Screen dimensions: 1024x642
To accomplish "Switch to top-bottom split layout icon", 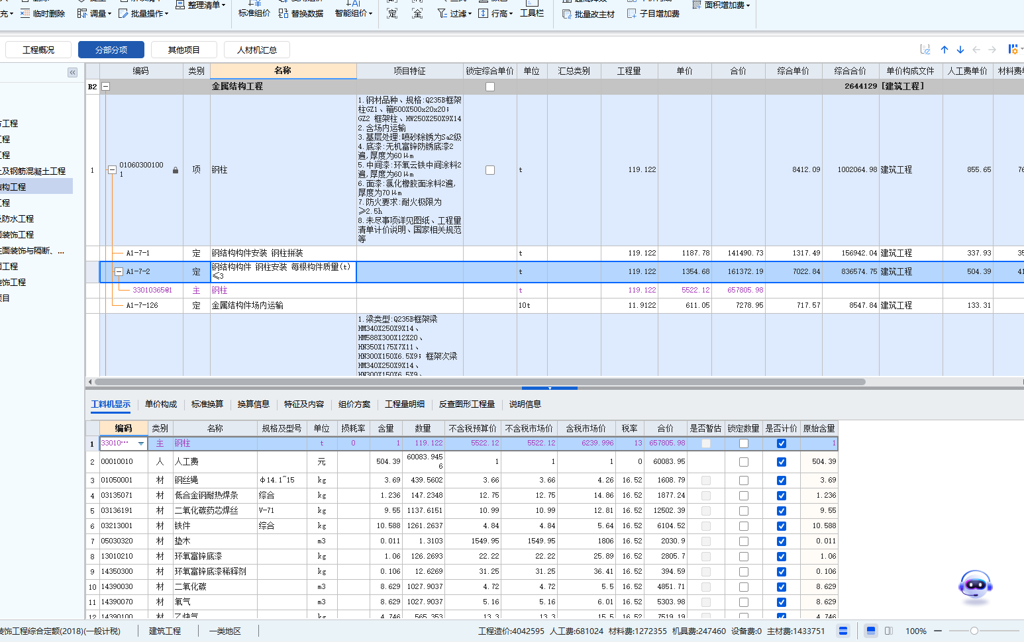I will 871,631.
